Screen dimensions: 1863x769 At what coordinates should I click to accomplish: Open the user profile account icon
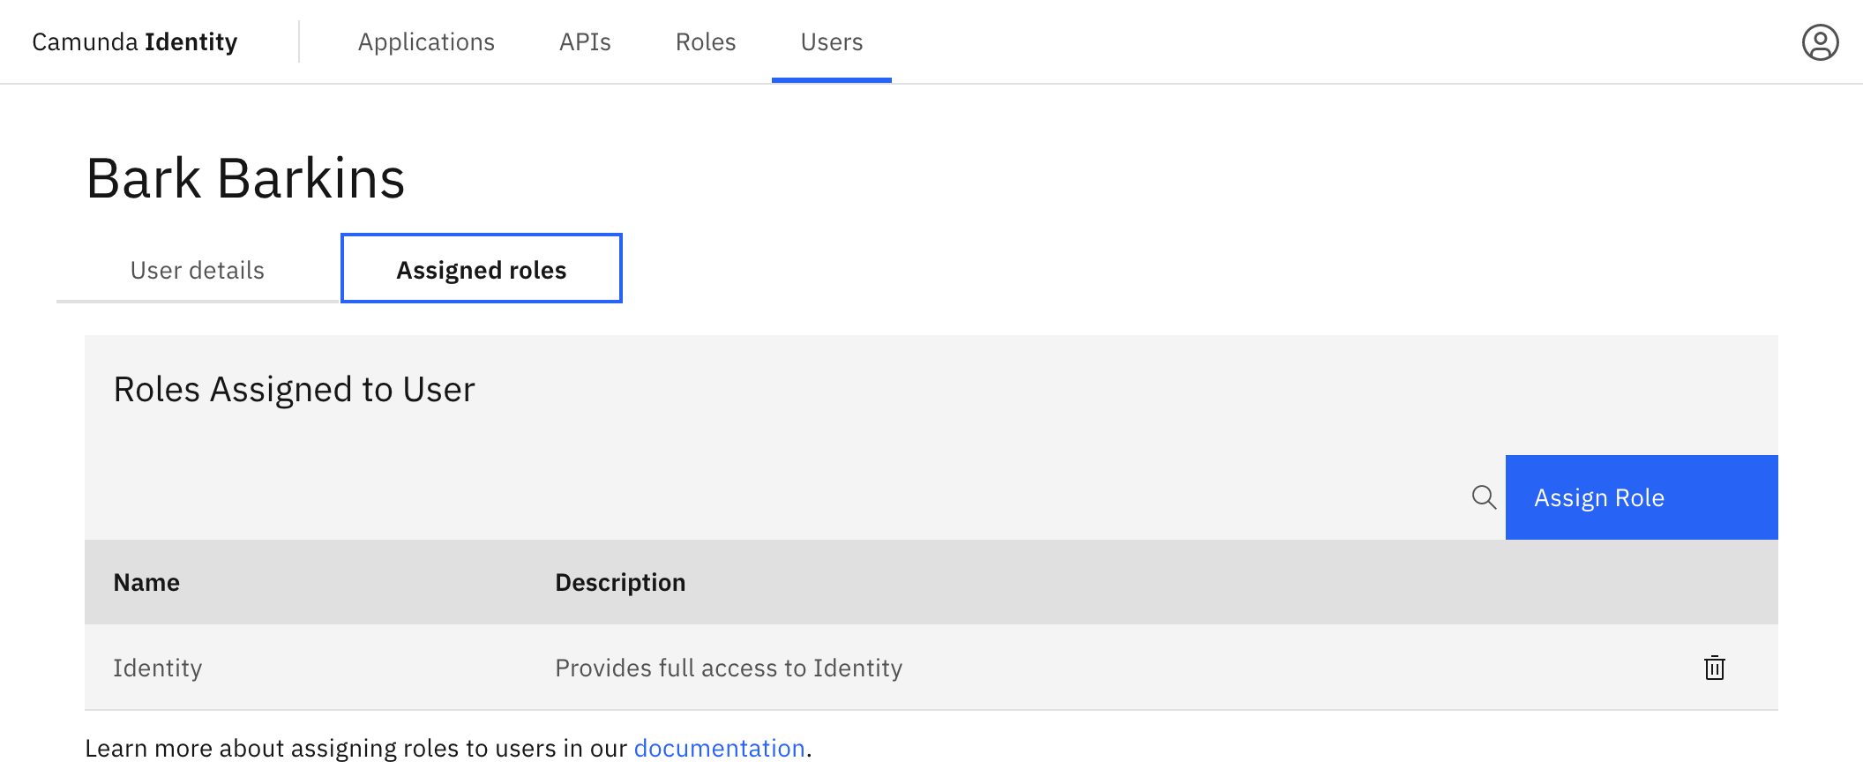pyautogui.click(x=1820, y=42)
